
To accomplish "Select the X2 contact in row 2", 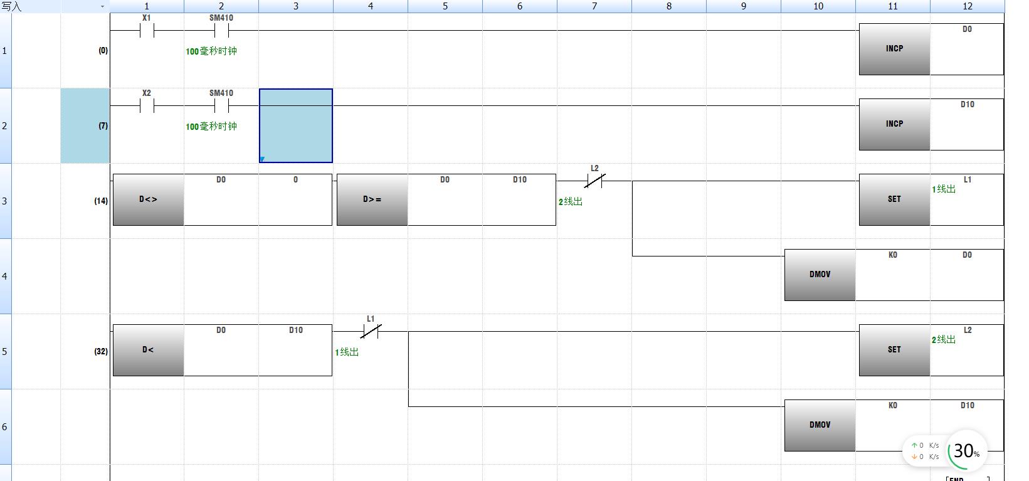I will pyautogui.click(x=147, y=106).
